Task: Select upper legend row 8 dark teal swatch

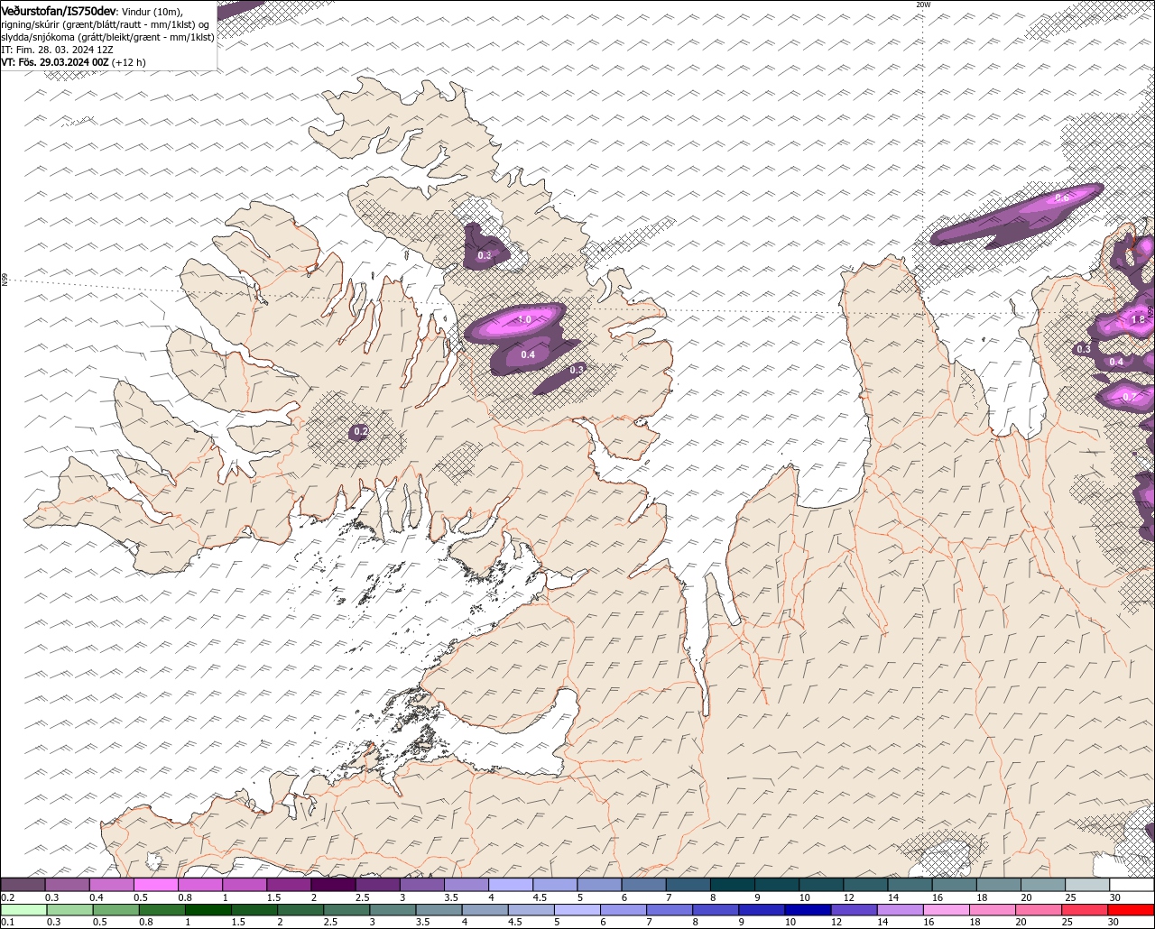Action: [x=733, y=885]
